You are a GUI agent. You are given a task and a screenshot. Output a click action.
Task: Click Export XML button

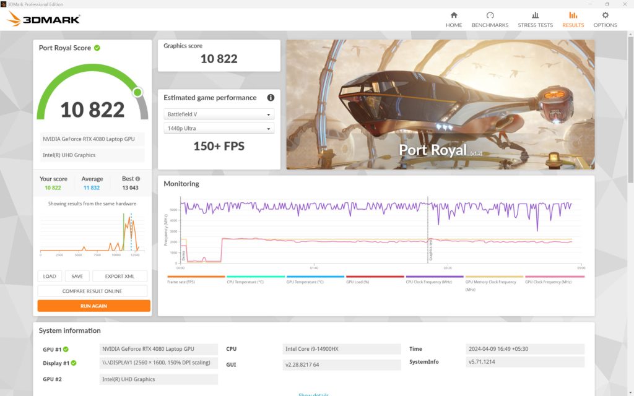click(119, 277)
